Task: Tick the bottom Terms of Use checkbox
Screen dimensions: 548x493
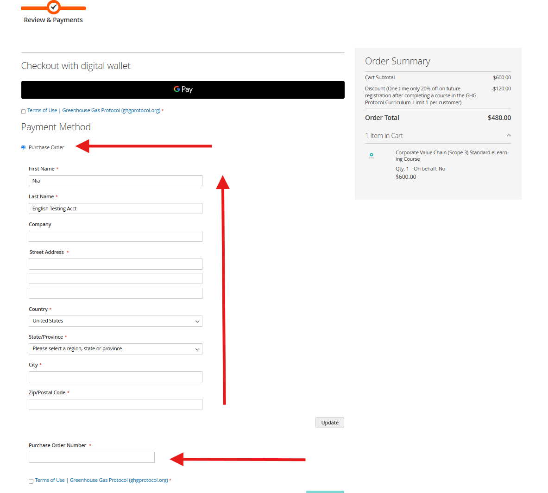Action: (31, 481)
